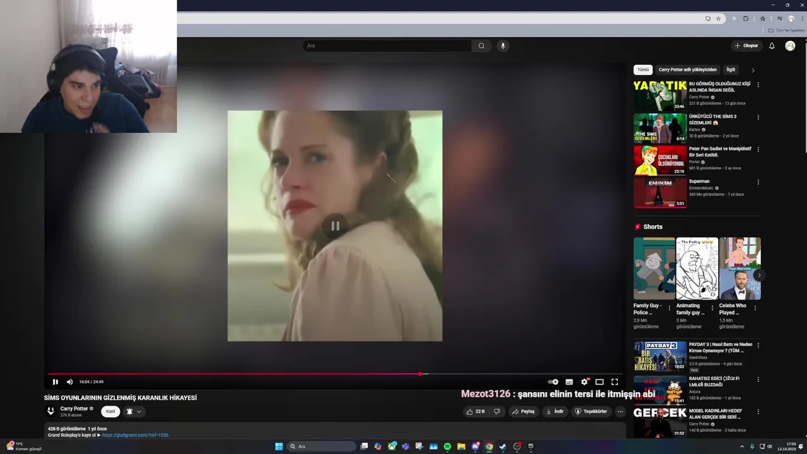Viewport: 807px width, 454px height.
Task: Open the ÜRKÜTÜCÜ THE SIMS 3 GİZEMLERİ video
Action: (x=659, y=128)
